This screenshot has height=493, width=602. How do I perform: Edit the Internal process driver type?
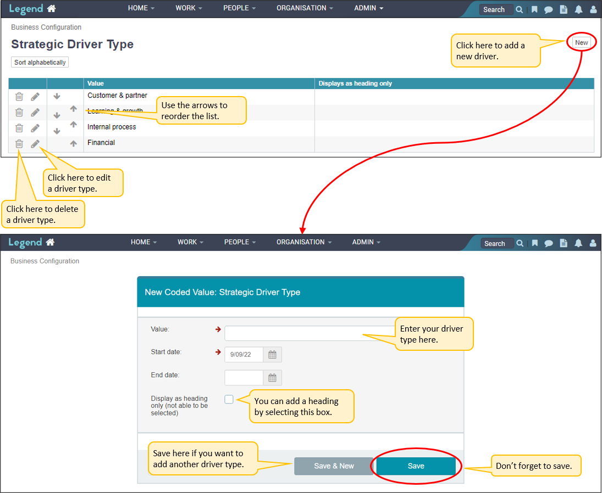pyautogui.click(x=35, y=128)
